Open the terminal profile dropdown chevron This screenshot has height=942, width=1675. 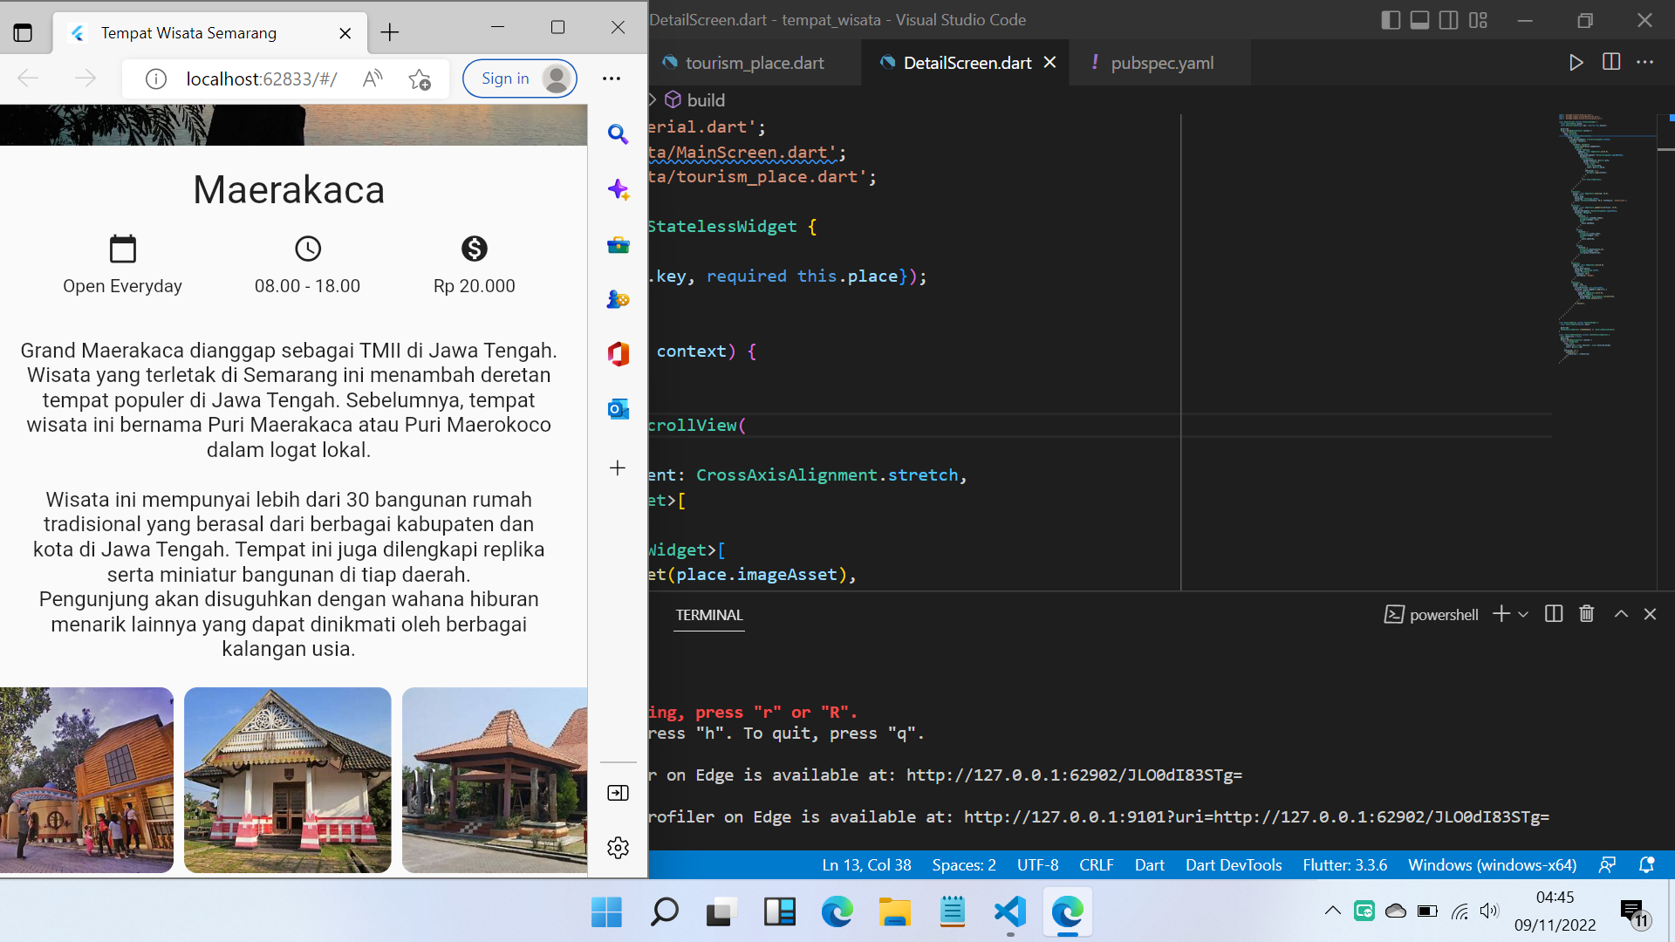(1523, 613)
